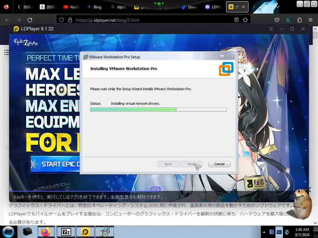The image size is (318, 238).
Task: Open tracking protection shield in address bar
Action: pos(61,20)
